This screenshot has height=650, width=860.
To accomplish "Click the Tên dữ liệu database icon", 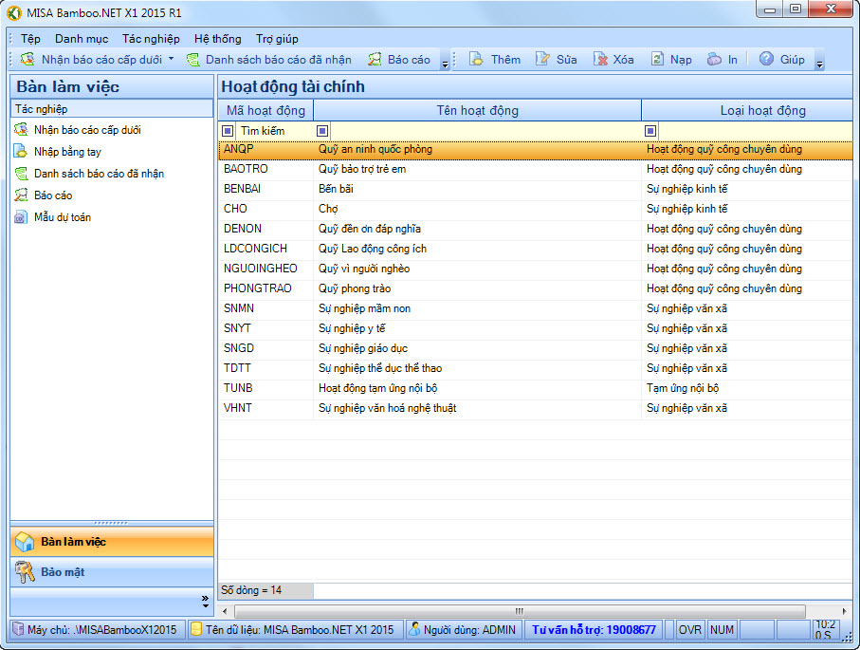I will point(196,629).
